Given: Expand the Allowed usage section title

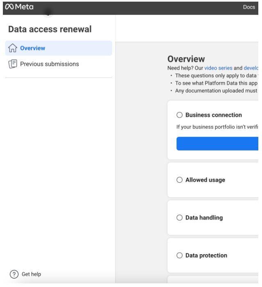Looking at the screenshot, I should coord(205,180).
